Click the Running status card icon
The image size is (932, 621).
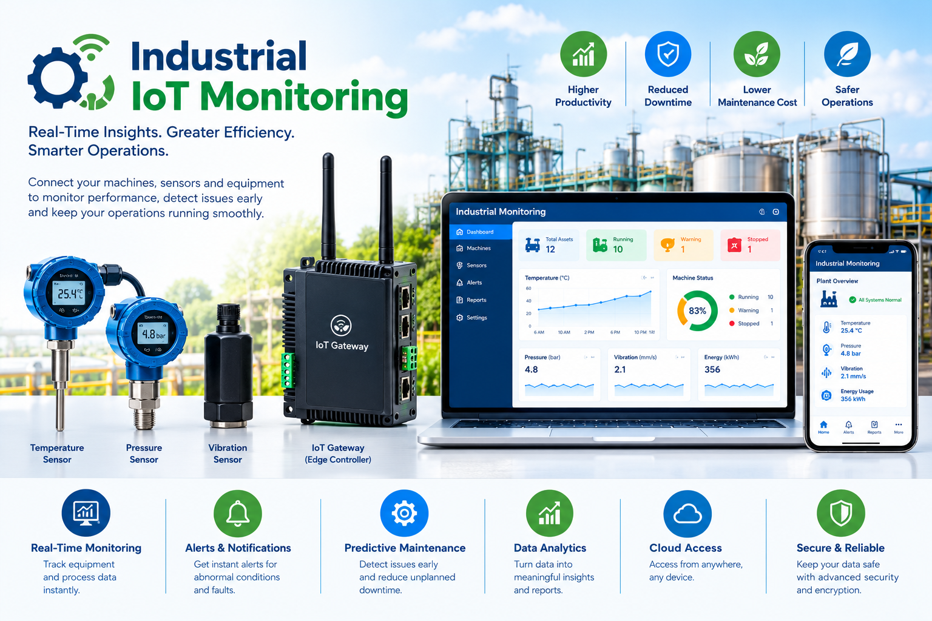(599, 244)
